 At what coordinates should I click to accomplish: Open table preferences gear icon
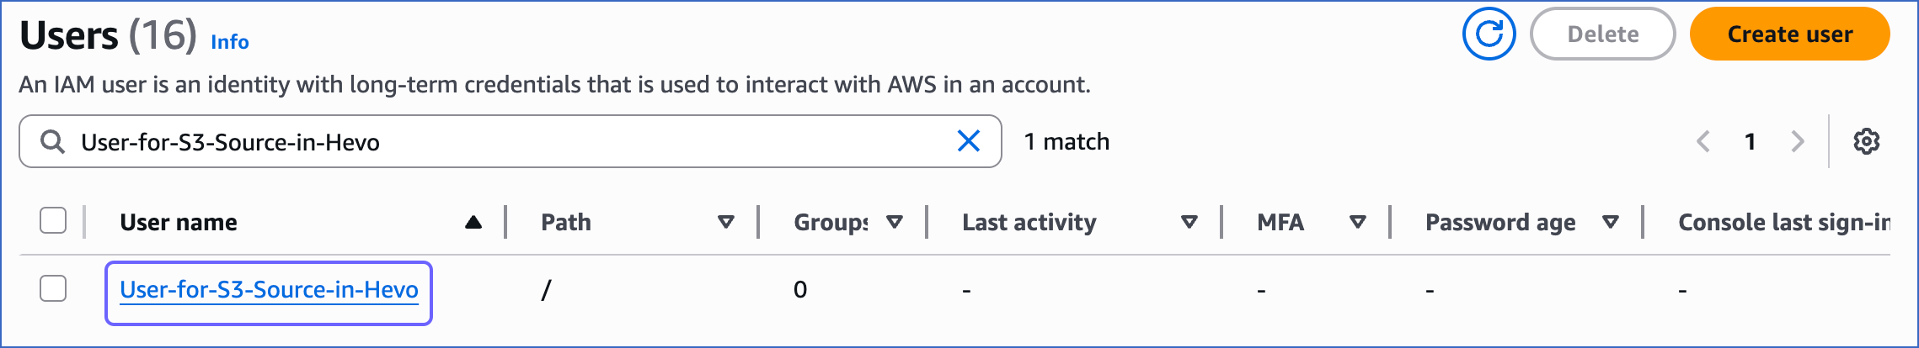(1866, 141)
